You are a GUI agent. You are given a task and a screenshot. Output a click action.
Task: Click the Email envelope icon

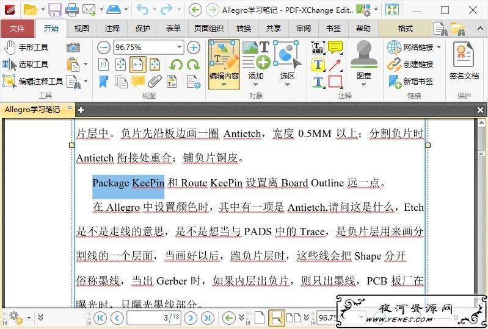89,10
